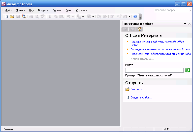Screen dimensions: 193x132
Task: Click the green search arrow button
Action: (x=188, y=70)
